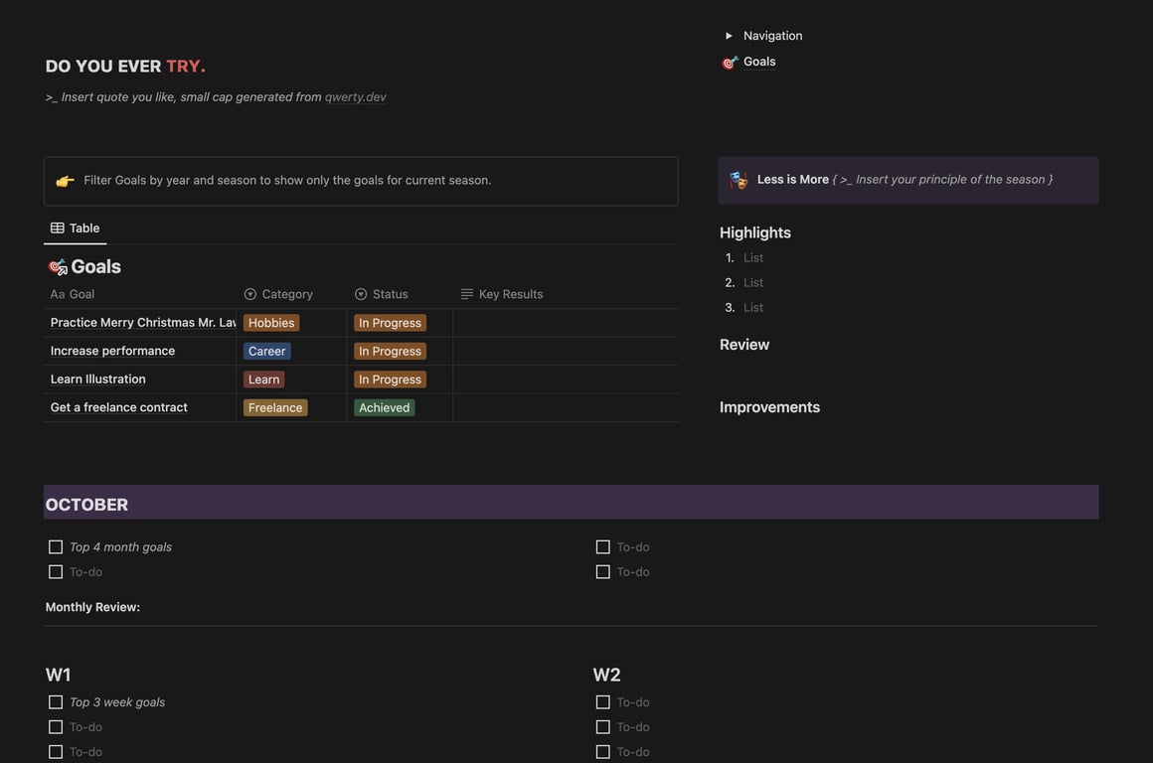Image resolution: width=1153 pixels, height=763 pixels.
Task: Open the Achieved status tag dropdown
Action: click(384, 407)
